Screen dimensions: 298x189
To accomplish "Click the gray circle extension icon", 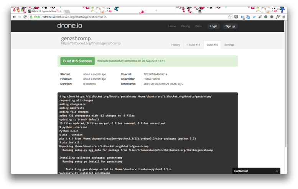I will [x=272, y=17].
